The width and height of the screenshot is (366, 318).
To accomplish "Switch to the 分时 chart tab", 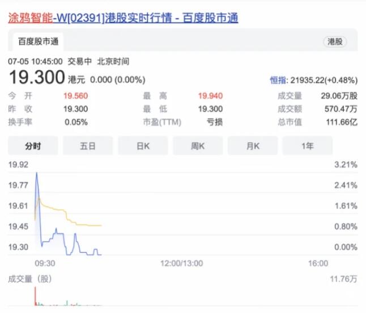I will click(33, 146).
